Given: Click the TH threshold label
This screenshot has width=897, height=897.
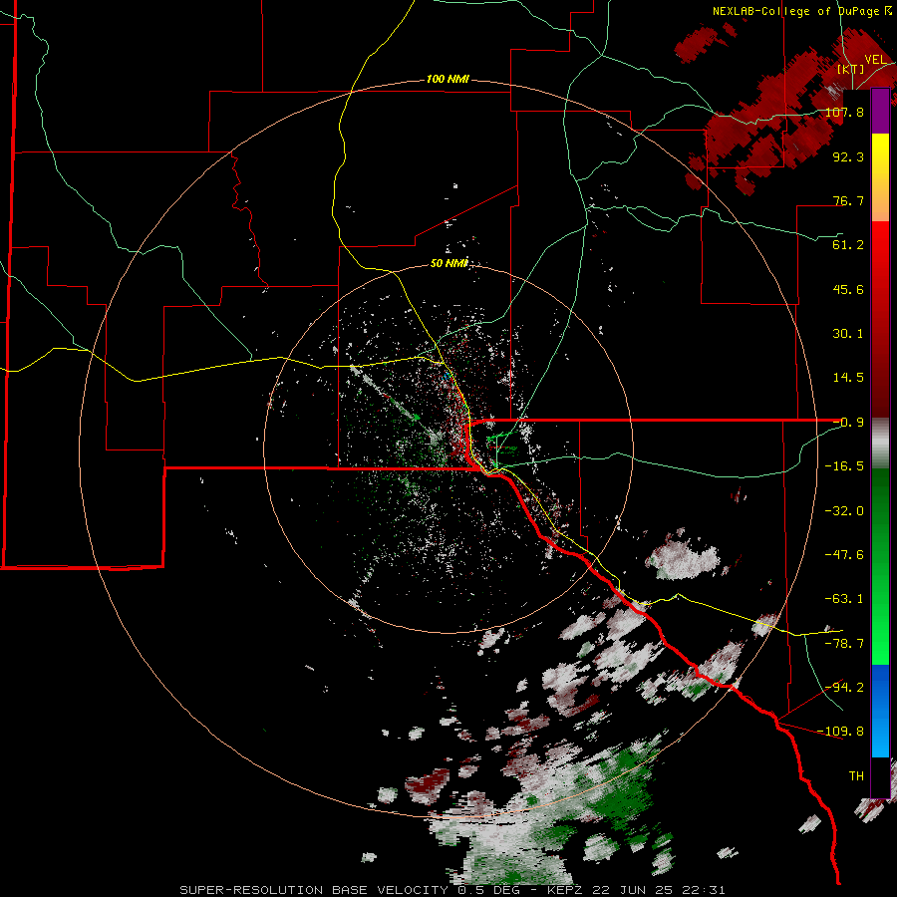Looking at the screenshot, I should tap(856, 776).
